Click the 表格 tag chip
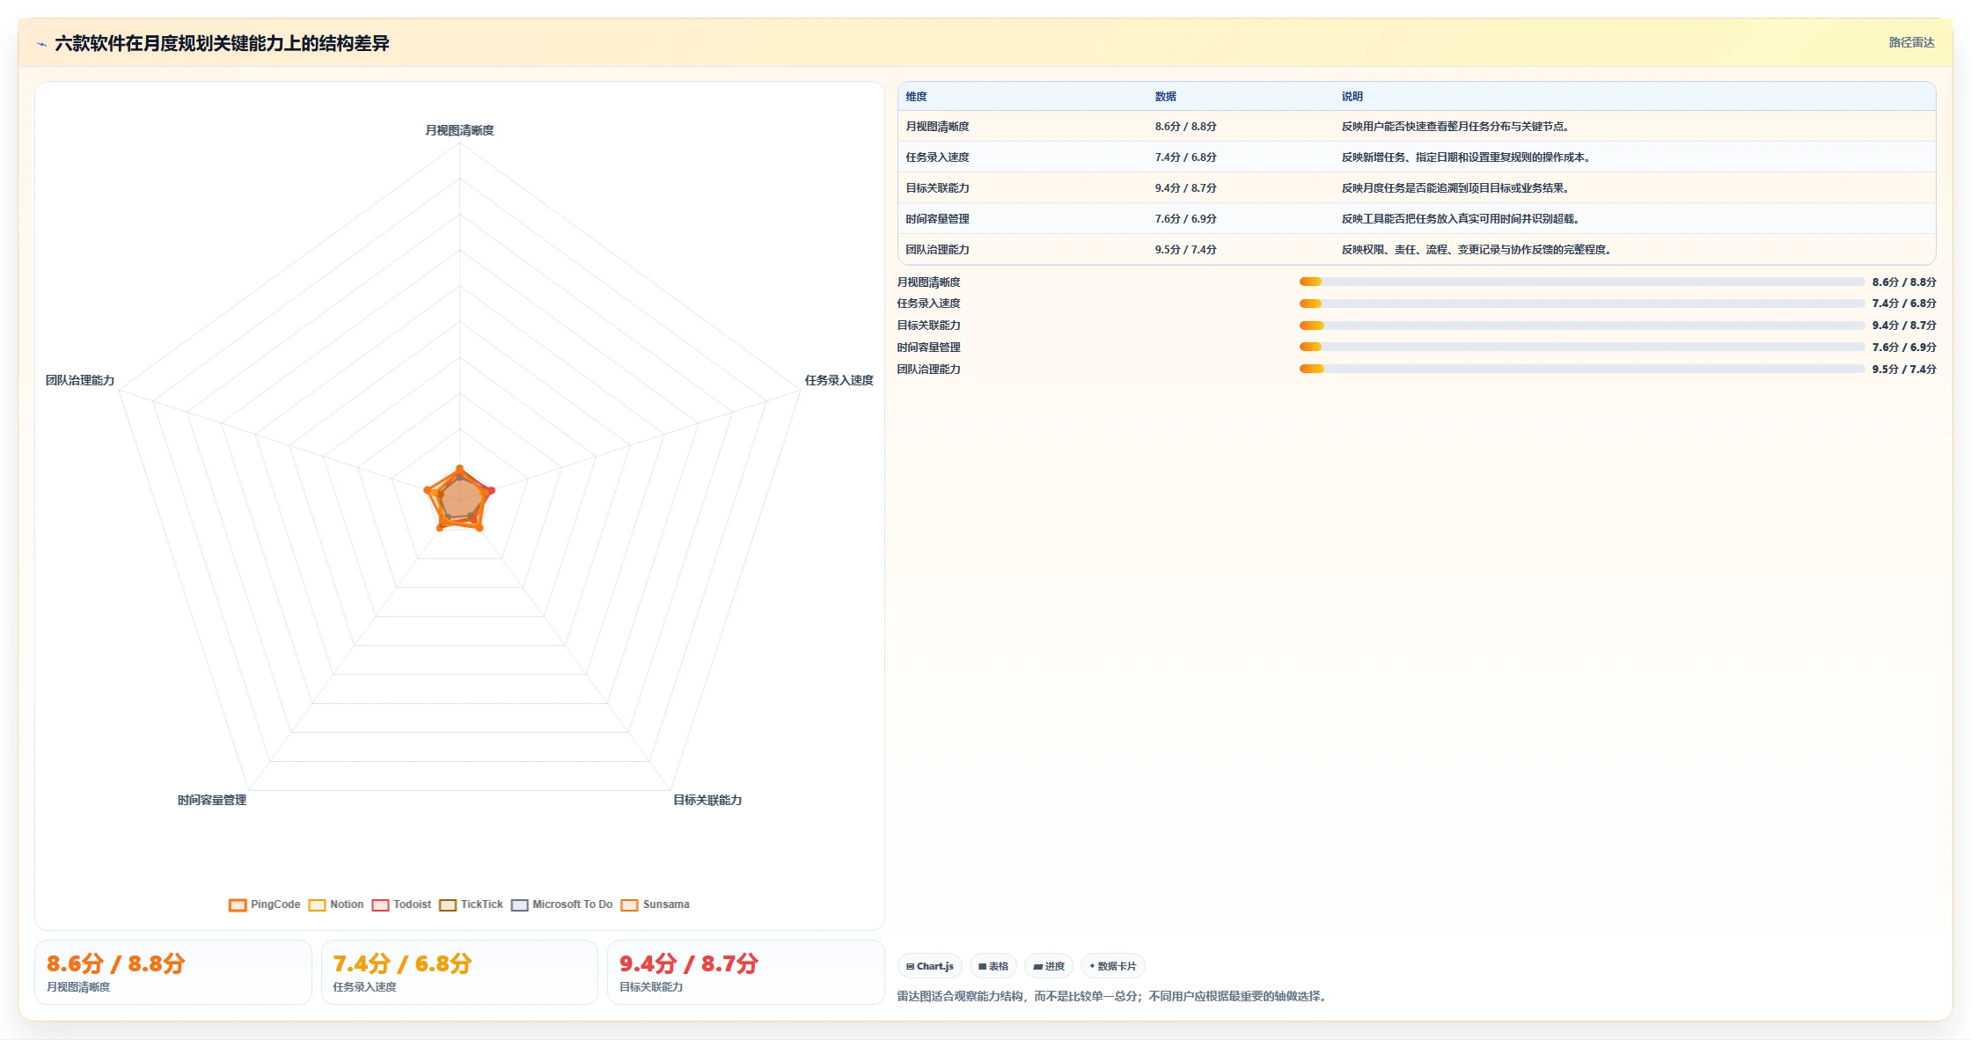The height and width of the screenshot is (1040, 1971). pos(993,966)
